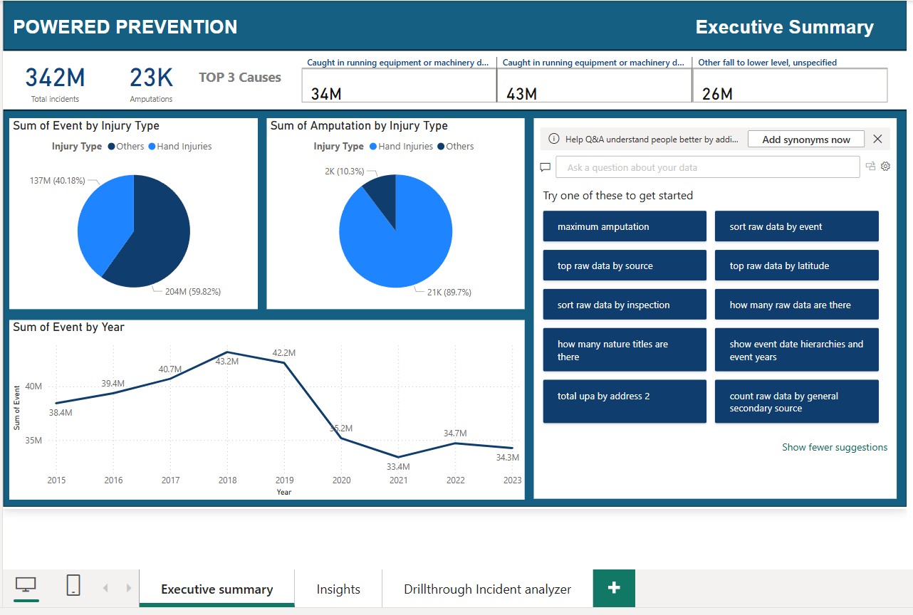Select the 2018 peak on the line chart
The image size is (913, 615).
(x=227, y=352)
